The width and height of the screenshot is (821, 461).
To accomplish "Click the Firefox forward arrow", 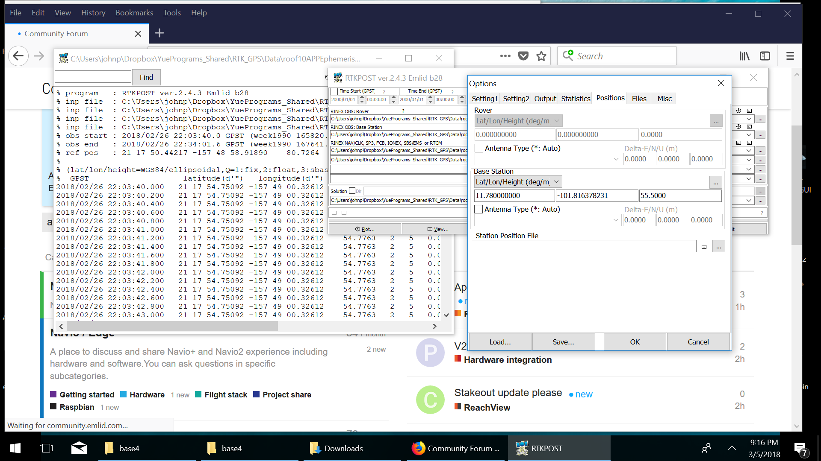I will [39, 56].
